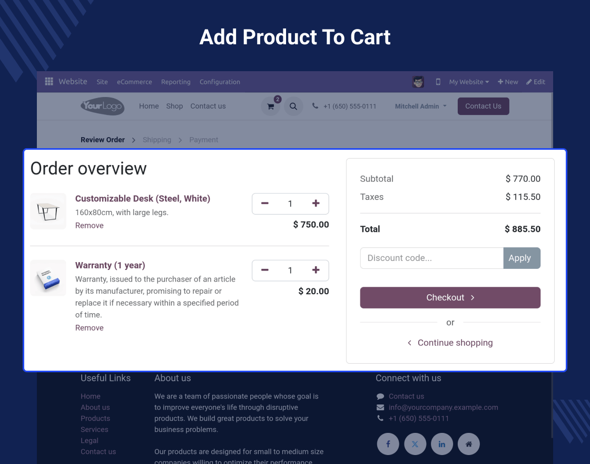
Task: Click the Checkout button
Action: point(450,297)
